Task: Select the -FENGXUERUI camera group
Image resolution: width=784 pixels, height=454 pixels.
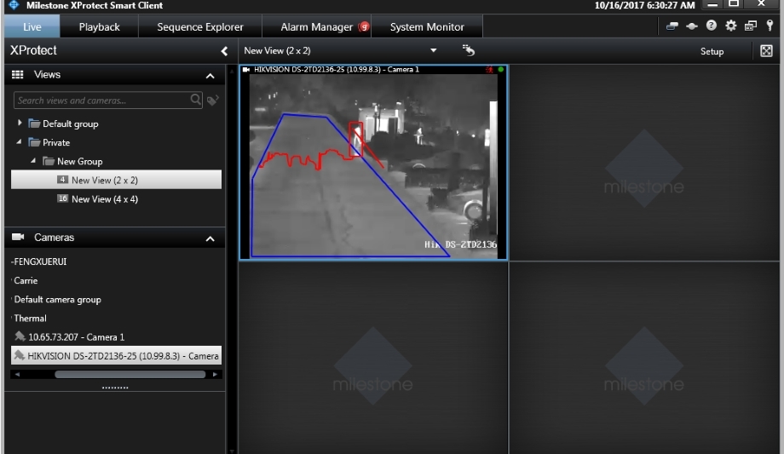Action: pos(39,261)
